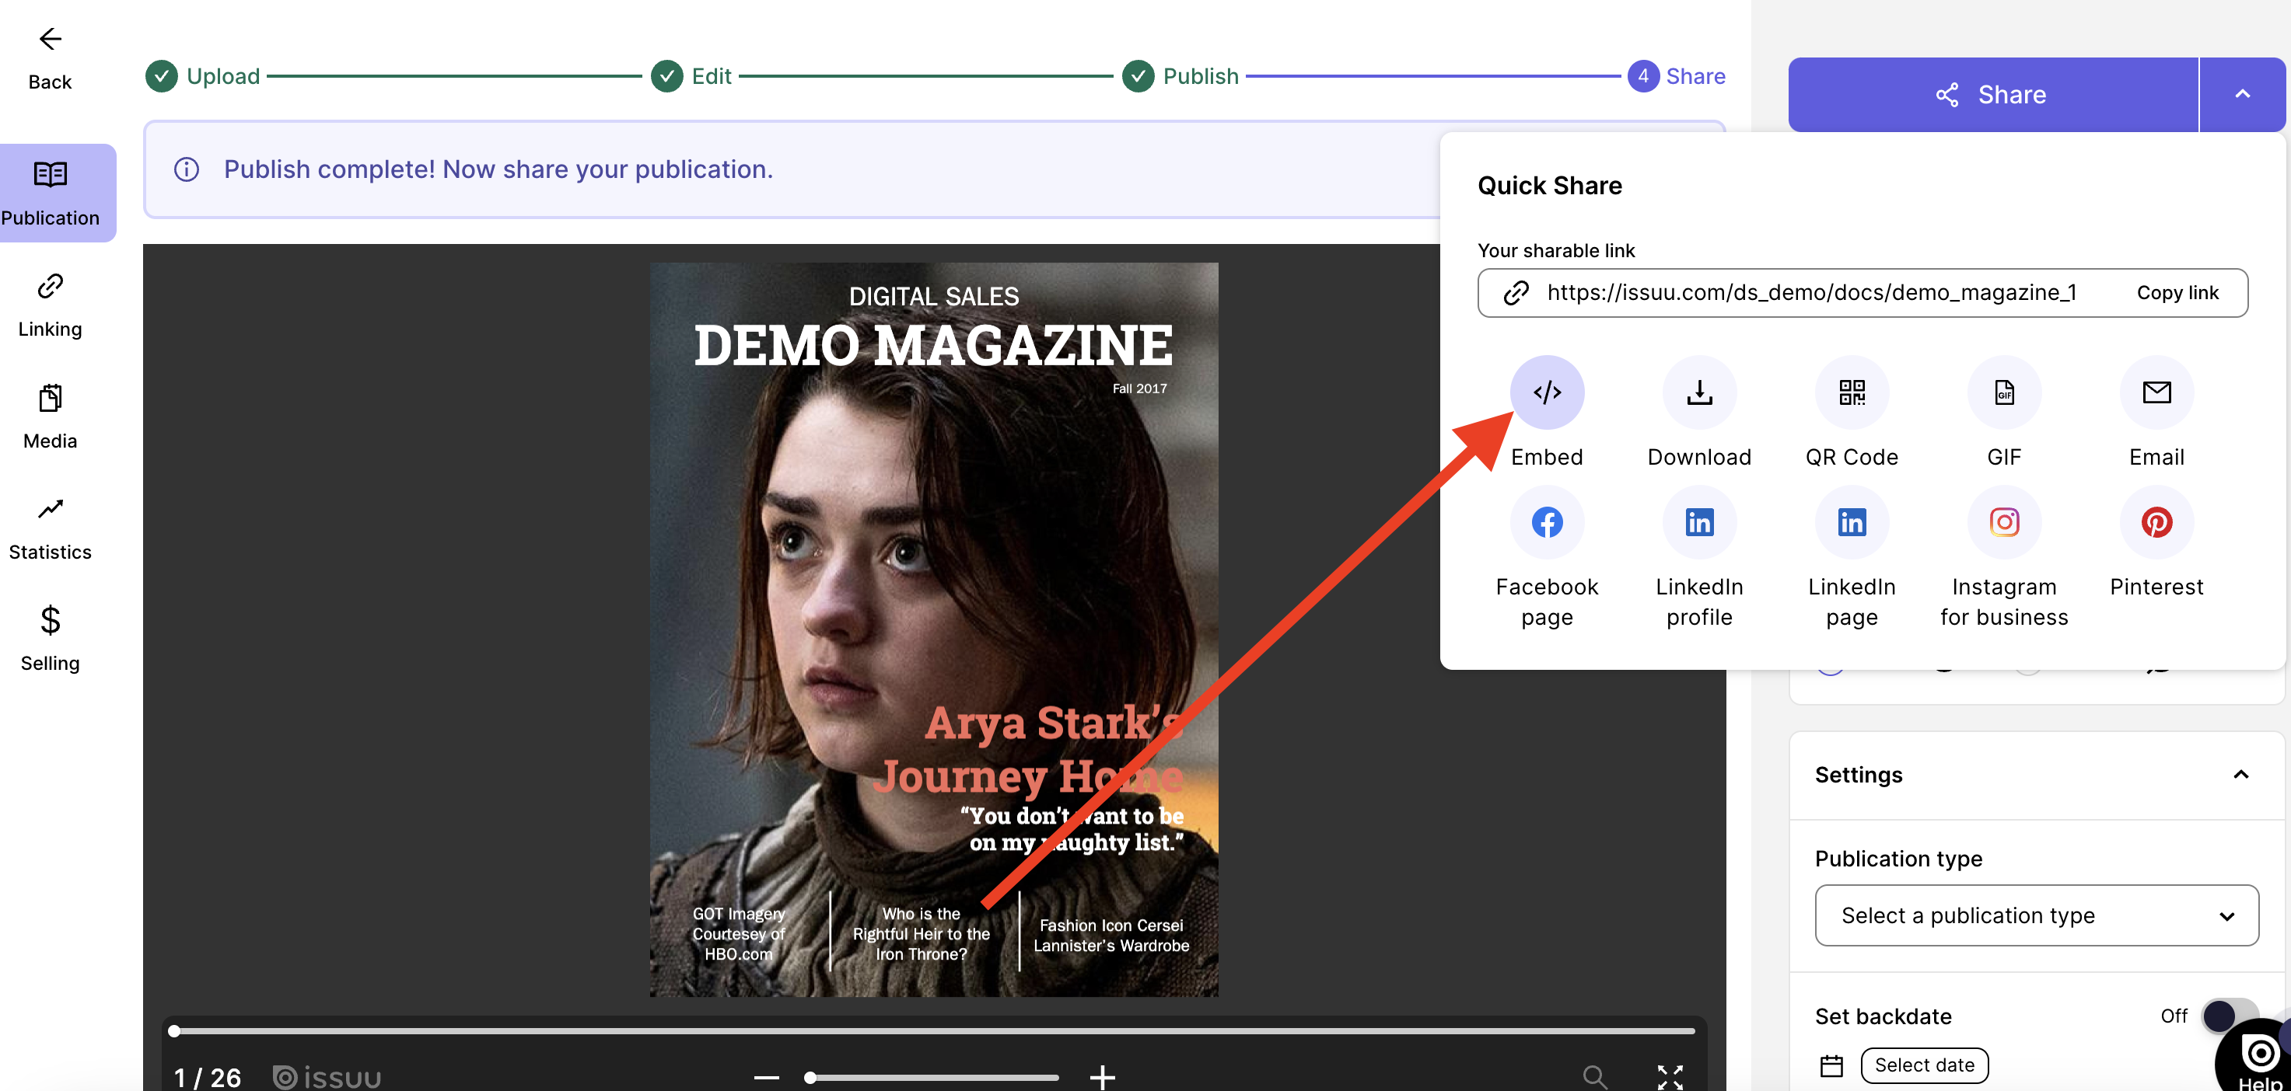Share to Instagram for business
The height and width of the screenshot is (1091, 2291).
pos(2004,521)
